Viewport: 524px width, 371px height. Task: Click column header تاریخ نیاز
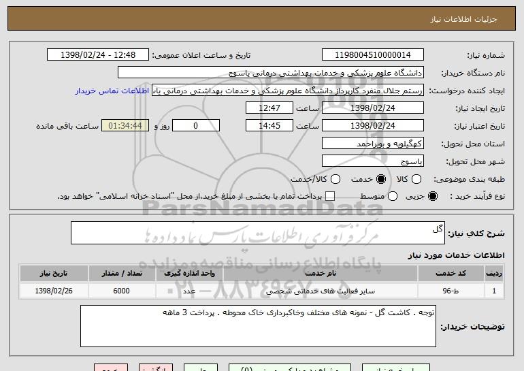(x=54, y=274)
